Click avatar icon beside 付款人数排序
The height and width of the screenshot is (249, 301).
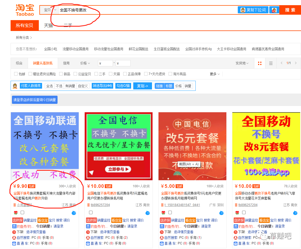tap(15, 86)
